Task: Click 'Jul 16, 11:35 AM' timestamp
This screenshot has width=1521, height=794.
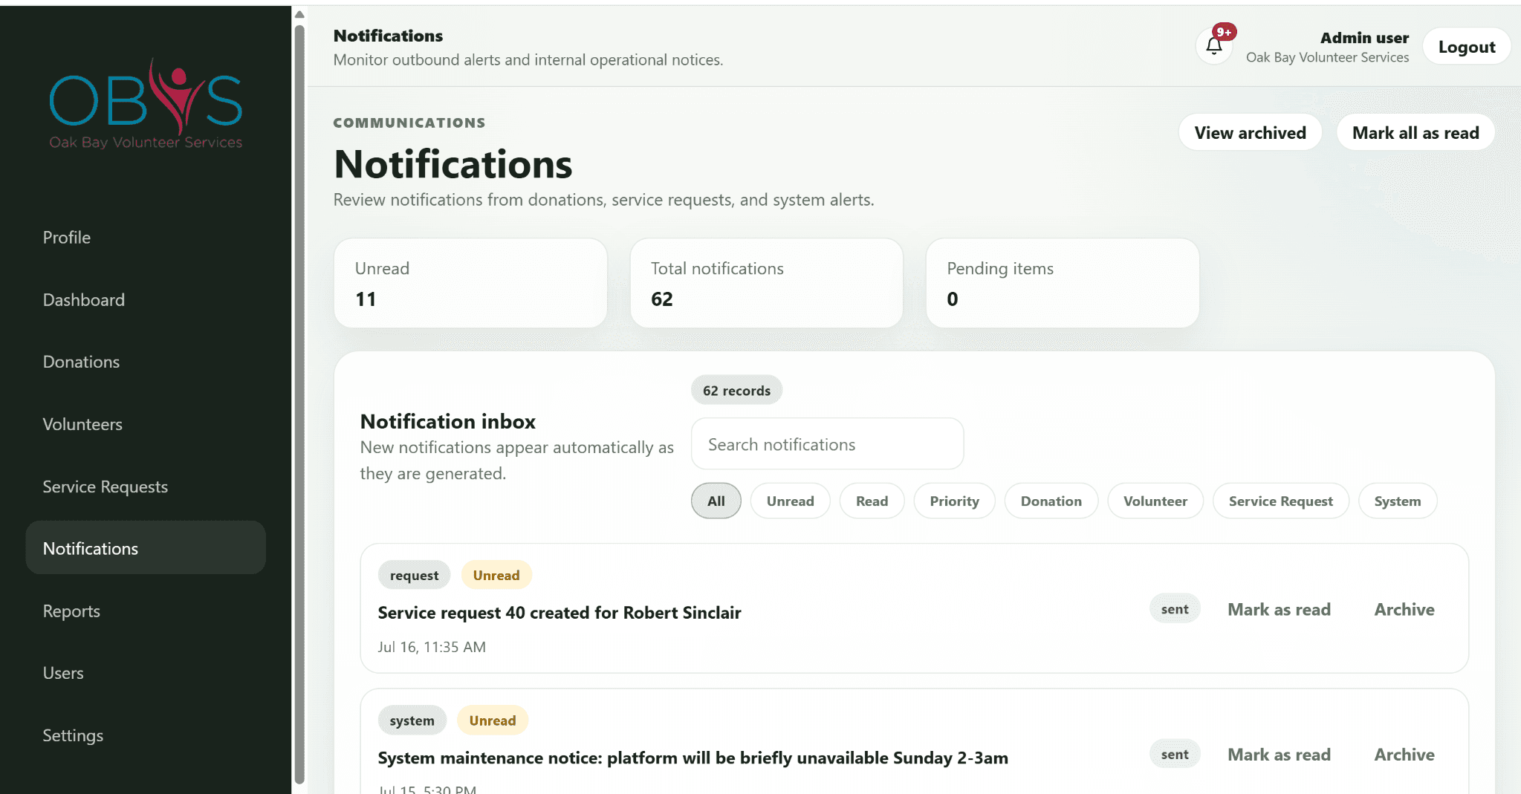Action: tap(432, 647)
